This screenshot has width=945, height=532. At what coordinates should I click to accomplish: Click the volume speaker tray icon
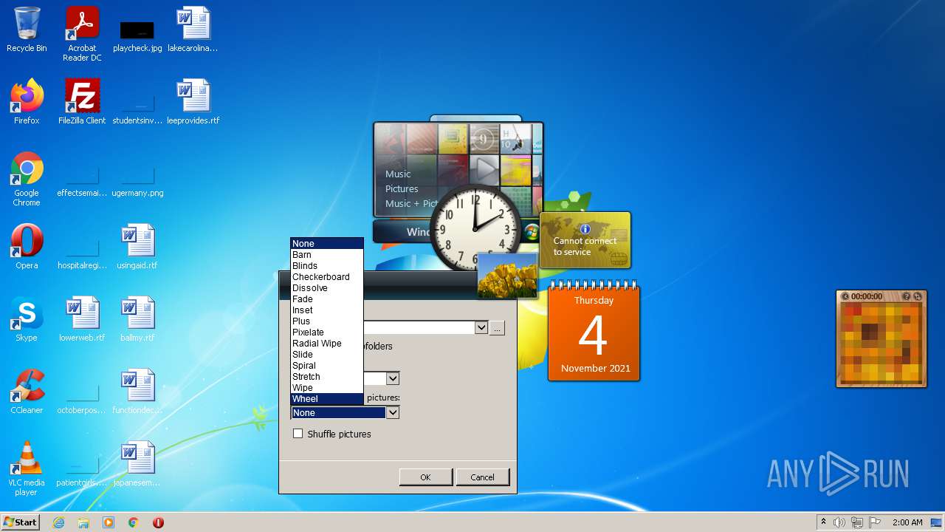click(839, 522)
